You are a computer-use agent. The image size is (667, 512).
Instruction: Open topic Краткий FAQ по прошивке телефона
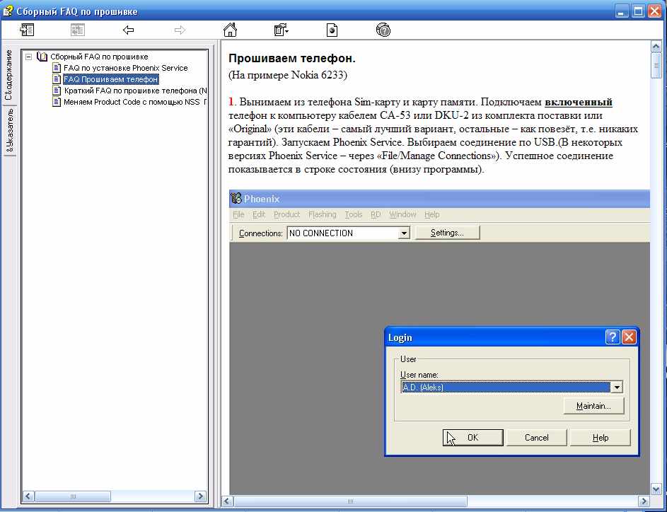(135, 91)
